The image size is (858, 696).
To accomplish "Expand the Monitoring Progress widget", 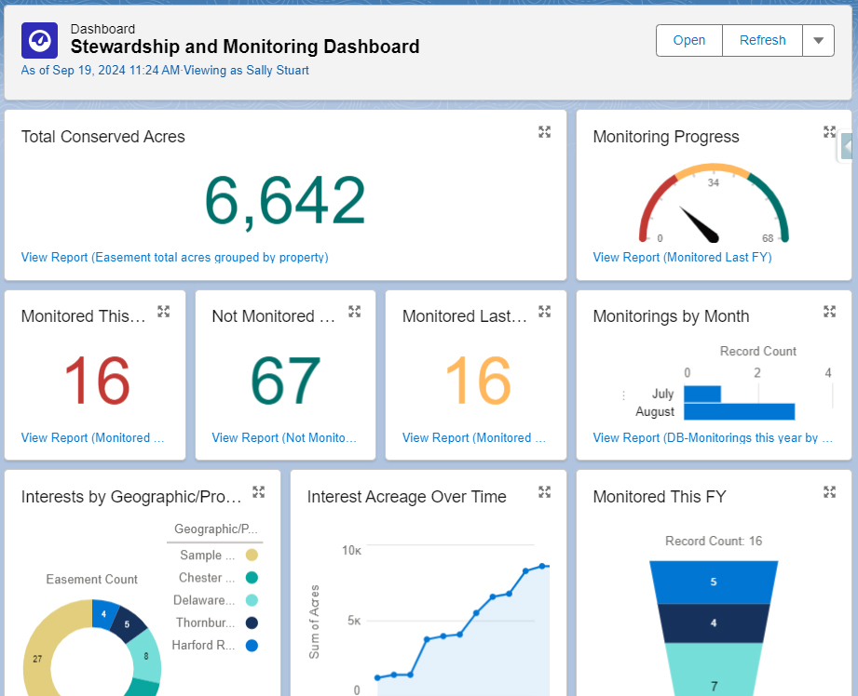I will [830, 132].
